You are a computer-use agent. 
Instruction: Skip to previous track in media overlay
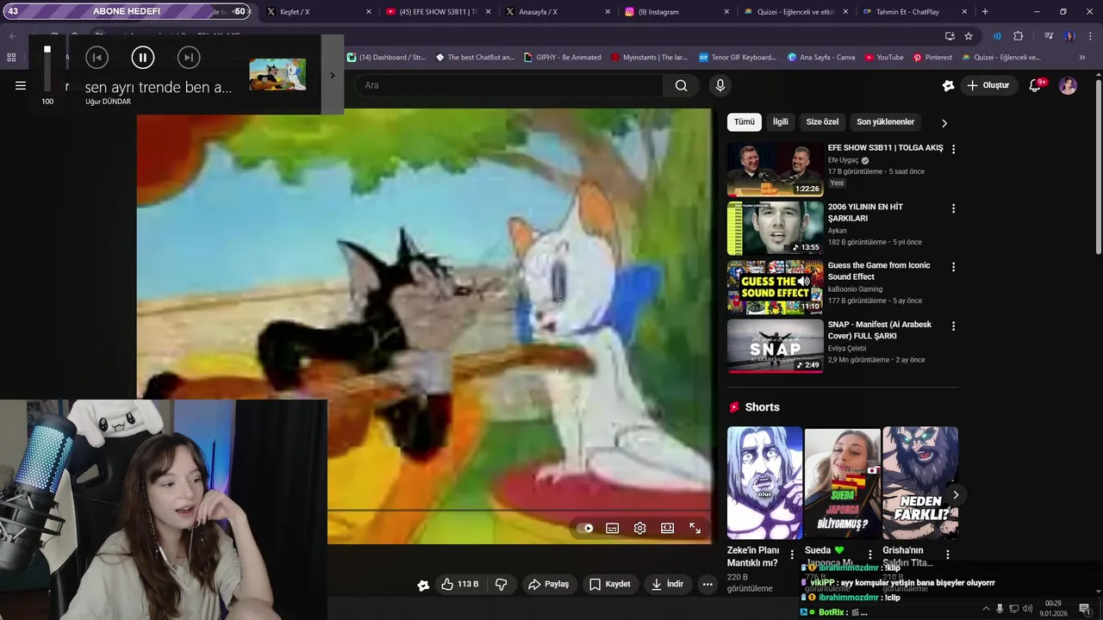point(97,58)
